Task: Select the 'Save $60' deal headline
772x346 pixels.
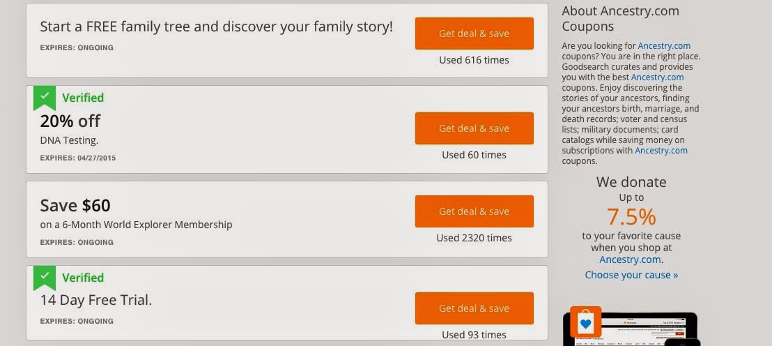Action: (75, 205)
